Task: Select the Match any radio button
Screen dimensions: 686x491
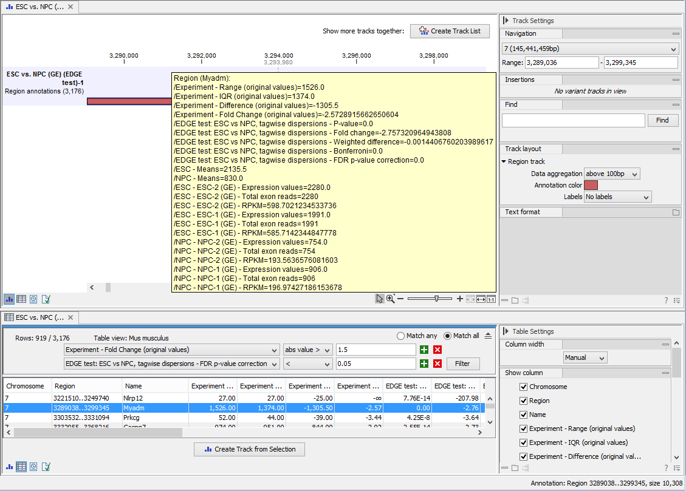Action: (400, 335)
